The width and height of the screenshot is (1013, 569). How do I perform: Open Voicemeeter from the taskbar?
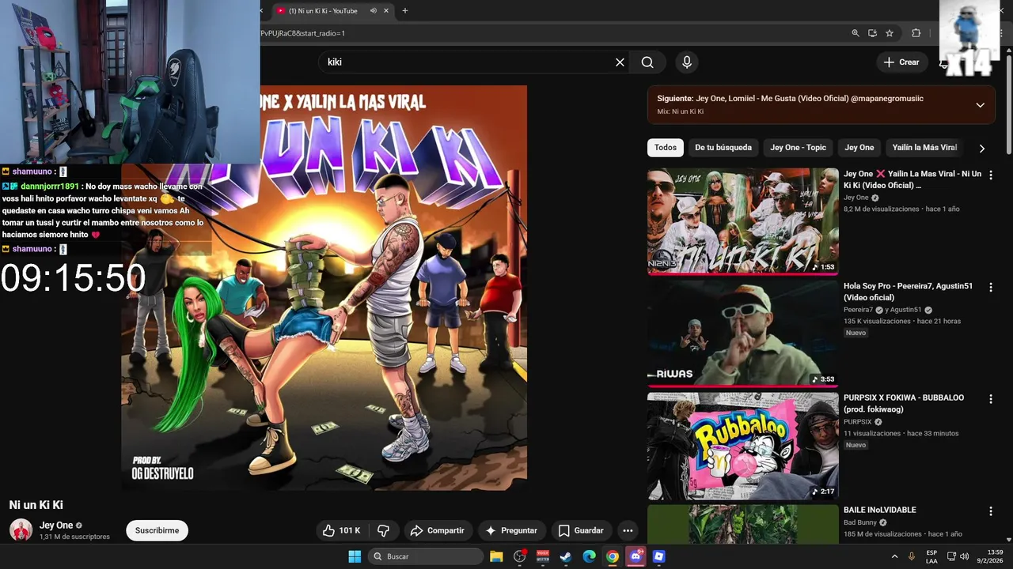click(542, 556)
